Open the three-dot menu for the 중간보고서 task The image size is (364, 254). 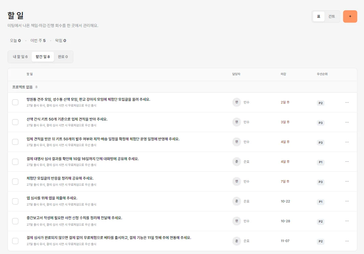click(347, 221)
